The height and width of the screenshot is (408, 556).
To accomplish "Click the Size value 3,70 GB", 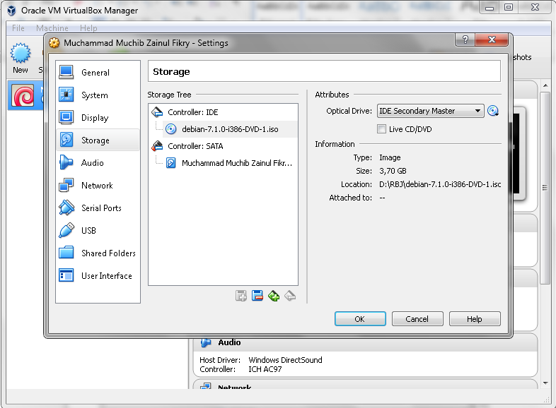I will tap(393, 171).
